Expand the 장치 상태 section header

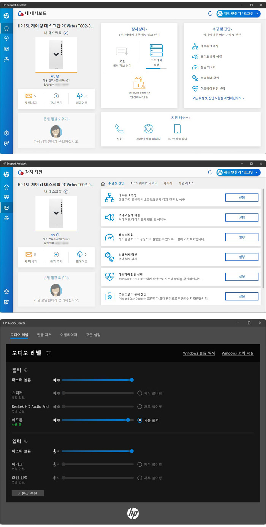139,29
